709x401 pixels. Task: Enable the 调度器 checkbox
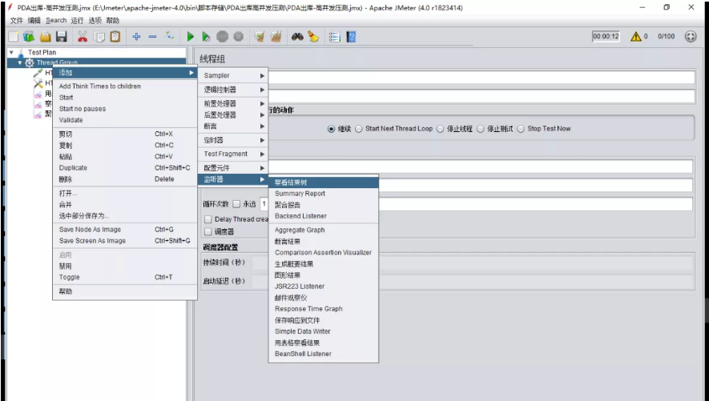pyautogui.click(x=208, y=231)
